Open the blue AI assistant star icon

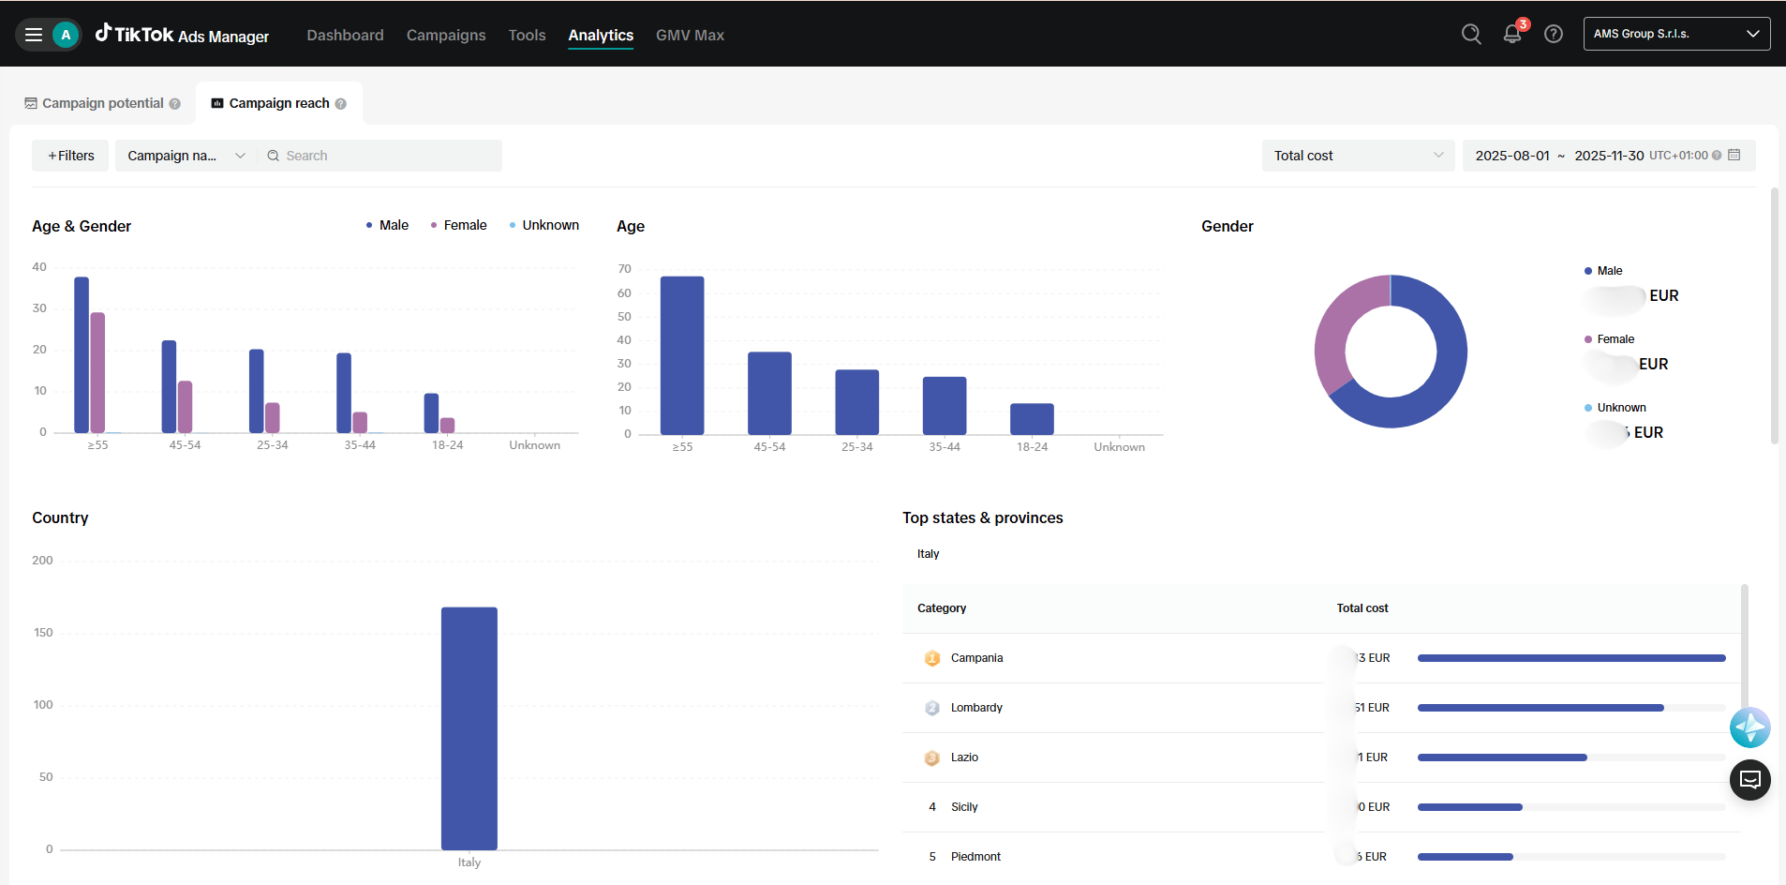click(x=1749, y=727)
